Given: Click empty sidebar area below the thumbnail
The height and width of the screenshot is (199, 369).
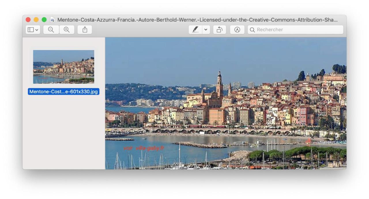Looking at the screenshot, I should (63, 132).
